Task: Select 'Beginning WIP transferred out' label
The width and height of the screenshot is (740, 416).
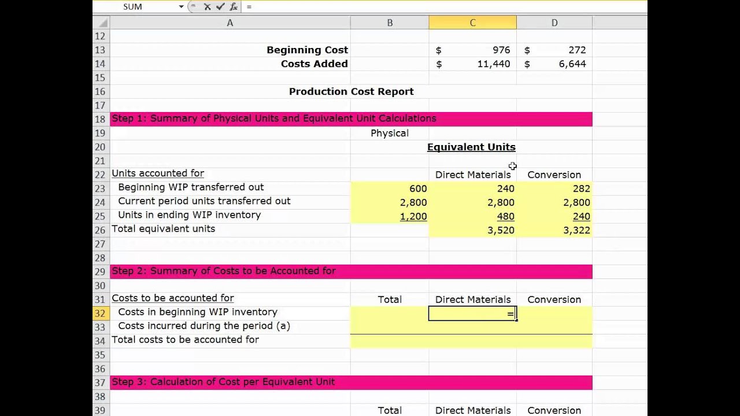Action: 191,187
